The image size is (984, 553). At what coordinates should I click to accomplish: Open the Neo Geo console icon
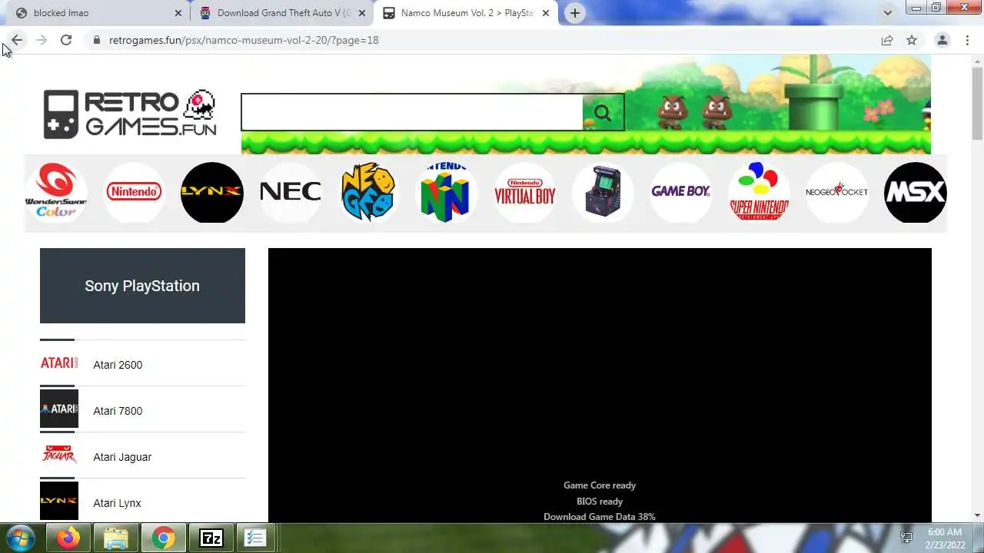tap(368, 192)
